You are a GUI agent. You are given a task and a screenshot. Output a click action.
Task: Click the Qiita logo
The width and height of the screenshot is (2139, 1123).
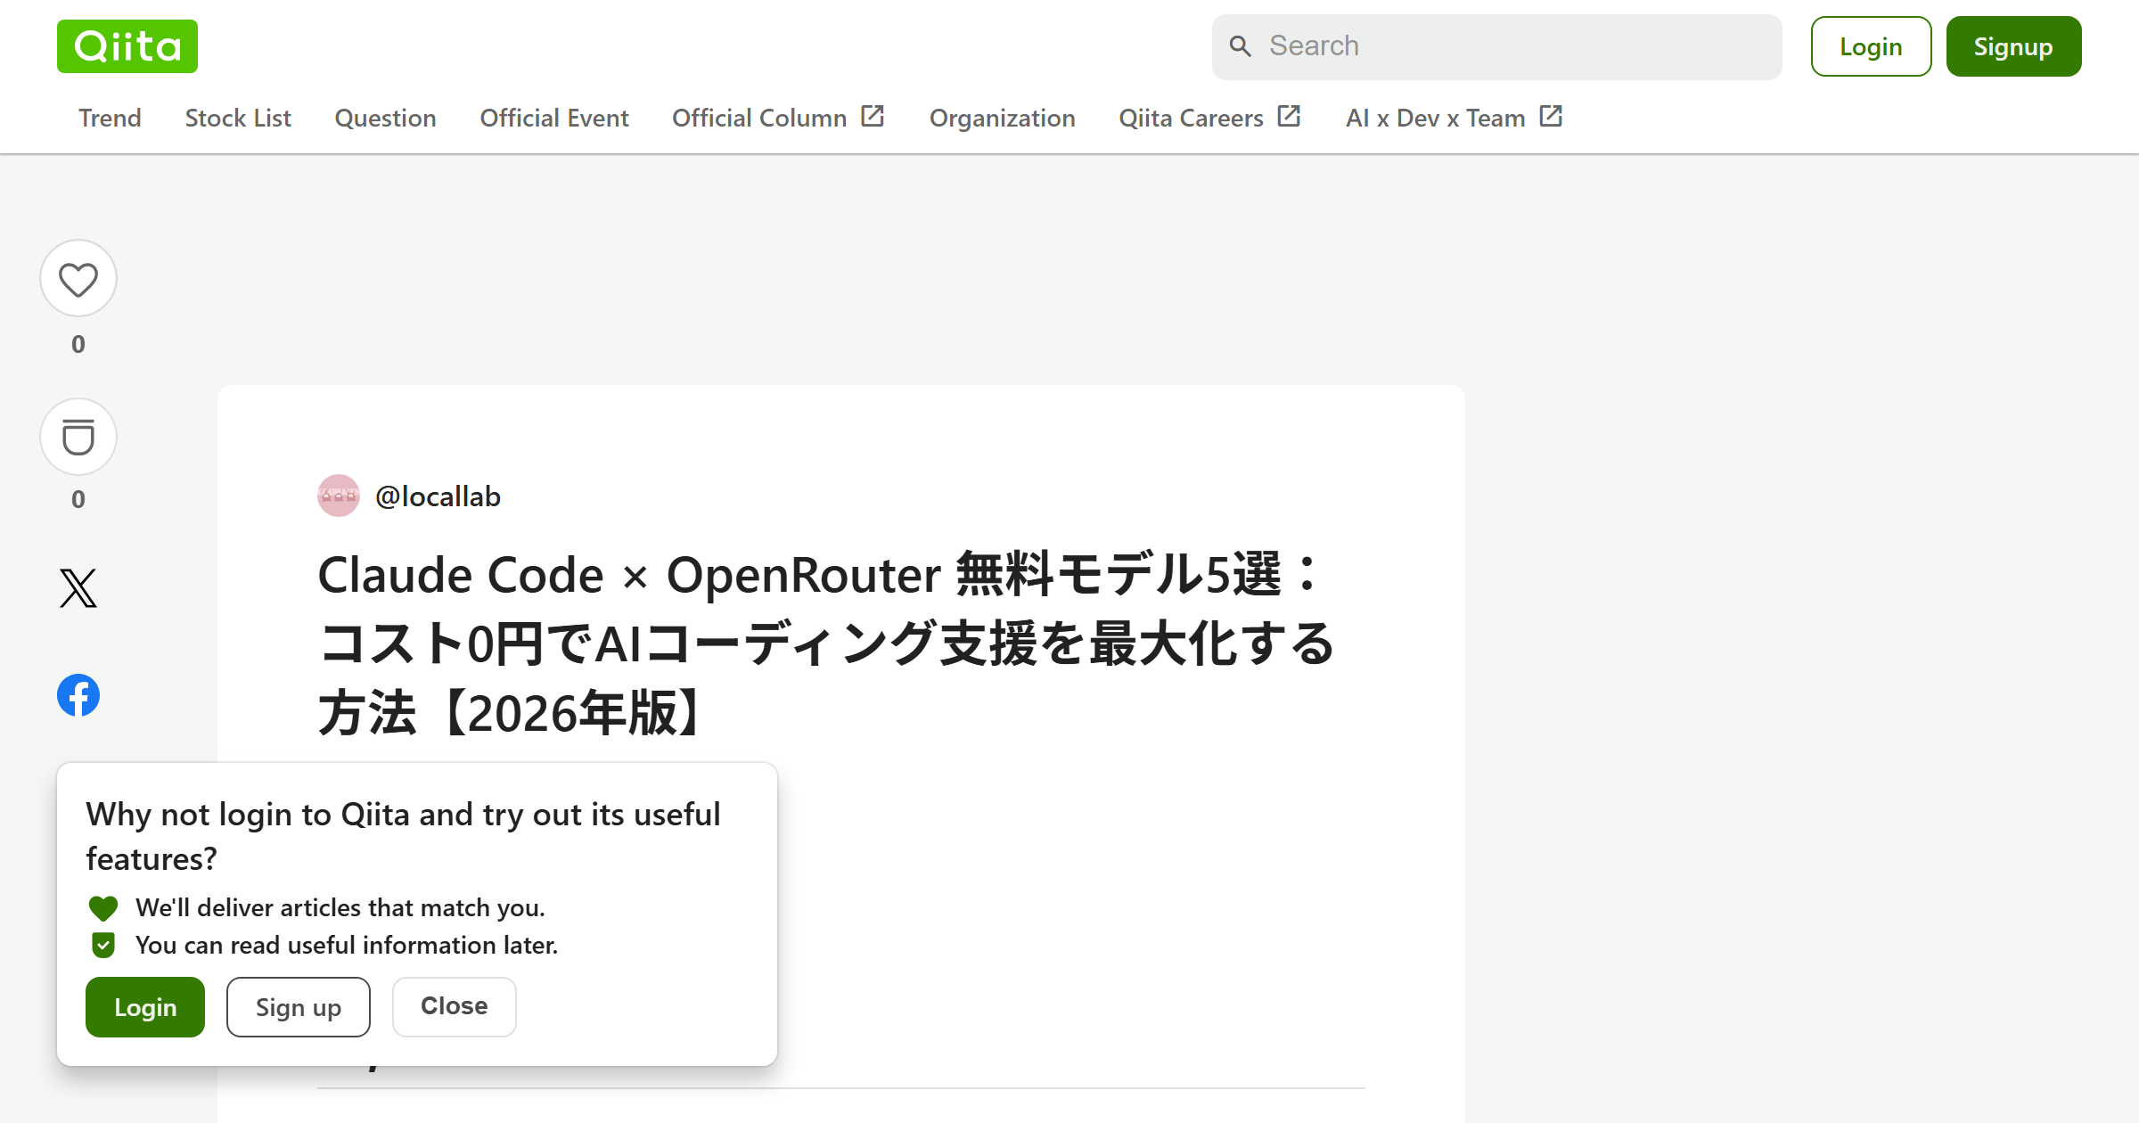(x=127, y=46)
